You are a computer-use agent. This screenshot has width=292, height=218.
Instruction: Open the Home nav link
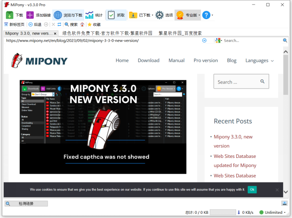pos(122,61)
